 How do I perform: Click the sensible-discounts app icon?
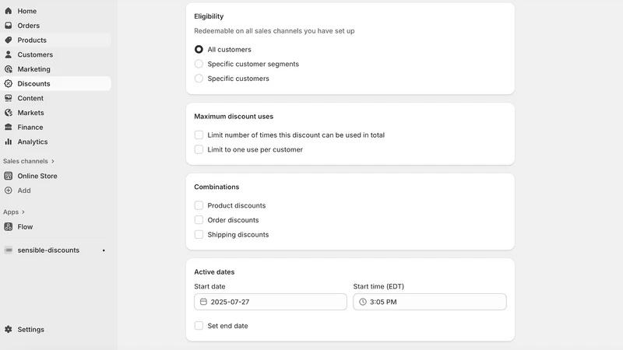click(x=9, y=250)
